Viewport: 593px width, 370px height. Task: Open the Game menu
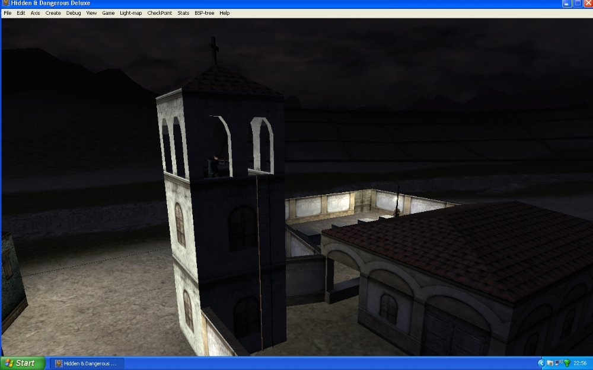click(x=108, y=13)
